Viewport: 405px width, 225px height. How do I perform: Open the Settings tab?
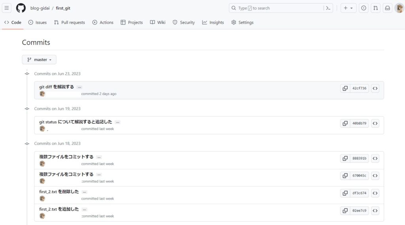(x=242, y=23)
